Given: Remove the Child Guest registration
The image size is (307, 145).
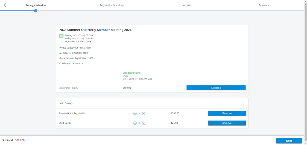Looking at the screenshot, I should tap(227, 123).
